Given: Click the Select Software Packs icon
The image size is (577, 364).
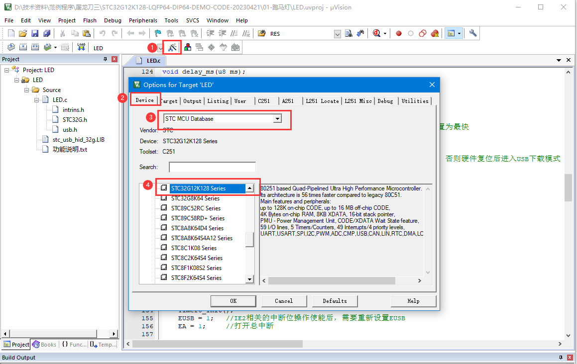Looking at the screenshot, I should pos(224,47).
